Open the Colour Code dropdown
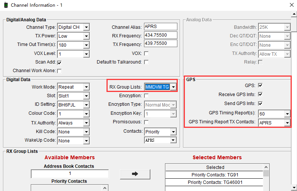The image size is (297, 191). (x=86, y=114)
